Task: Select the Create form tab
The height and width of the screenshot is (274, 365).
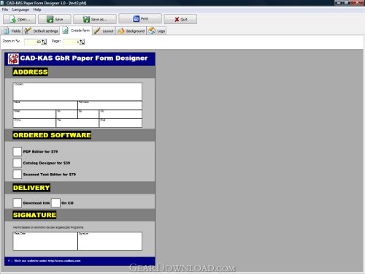Action: (76, 31)
